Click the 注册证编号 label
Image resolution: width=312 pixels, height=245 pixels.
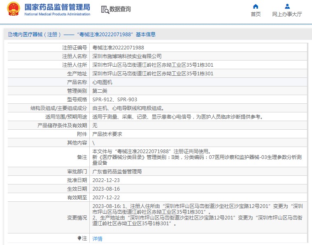(75, 48)
